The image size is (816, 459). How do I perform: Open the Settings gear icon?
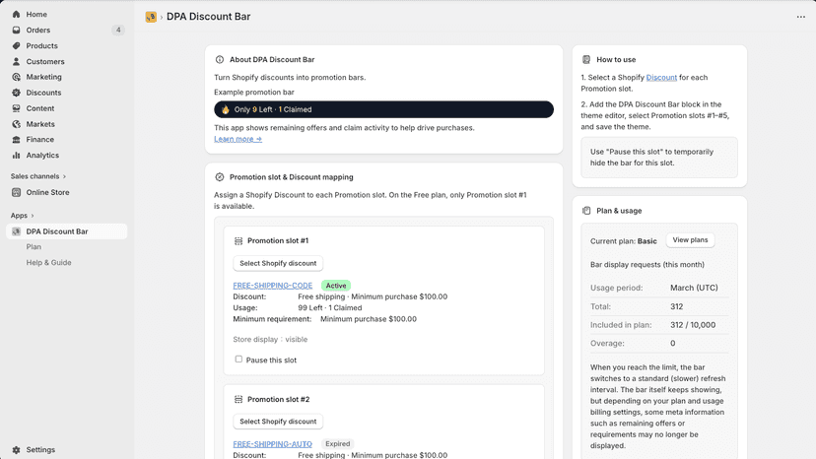point(16,449)
